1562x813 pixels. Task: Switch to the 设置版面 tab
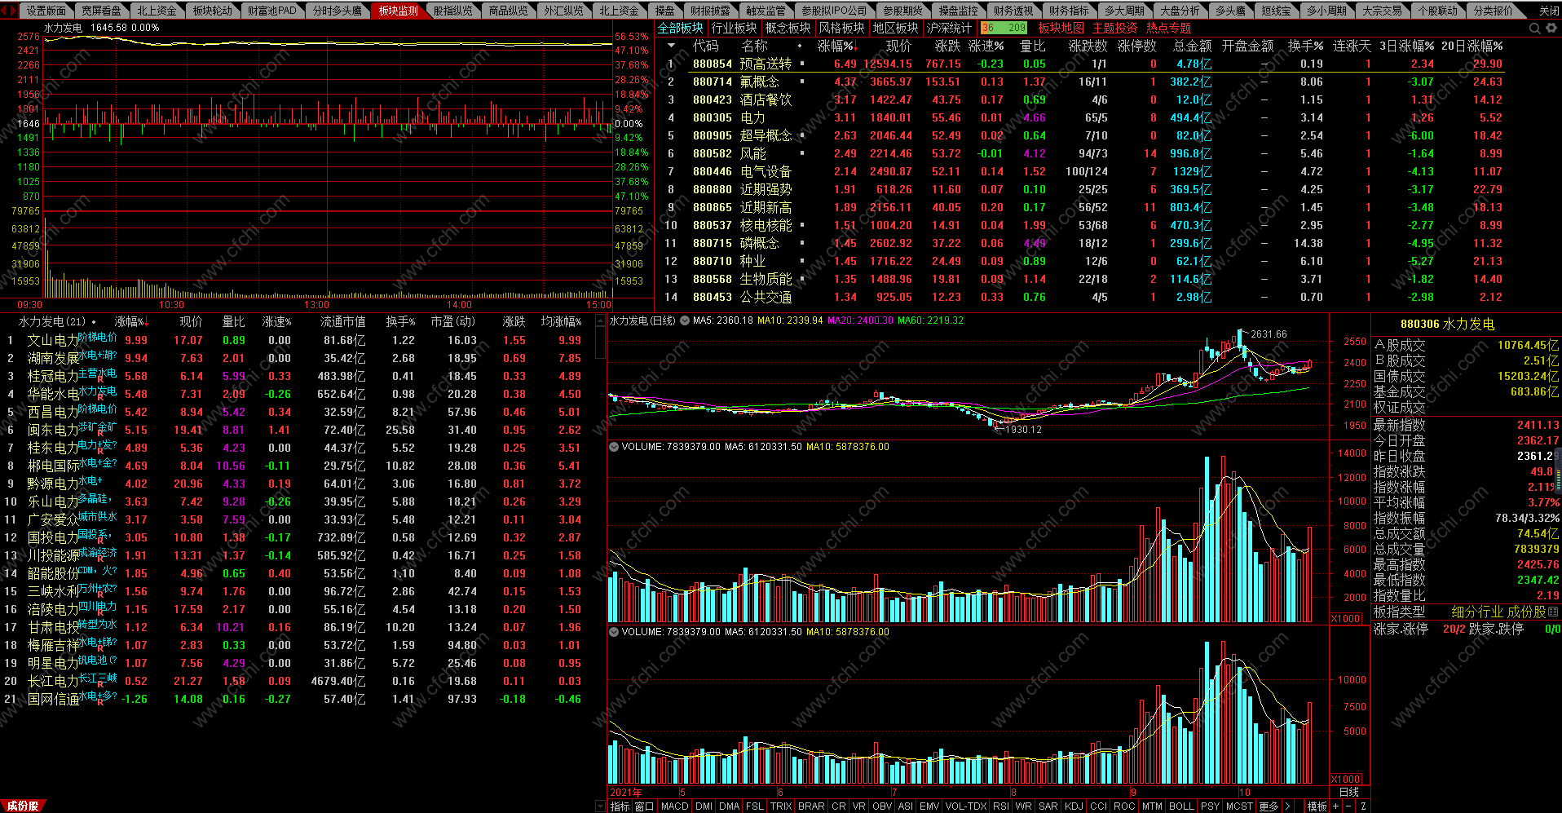click(46, 11)
